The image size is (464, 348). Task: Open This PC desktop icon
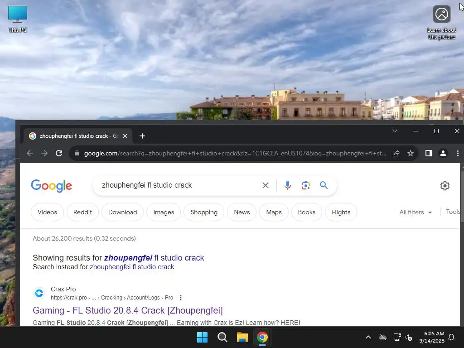coord(18,19)
